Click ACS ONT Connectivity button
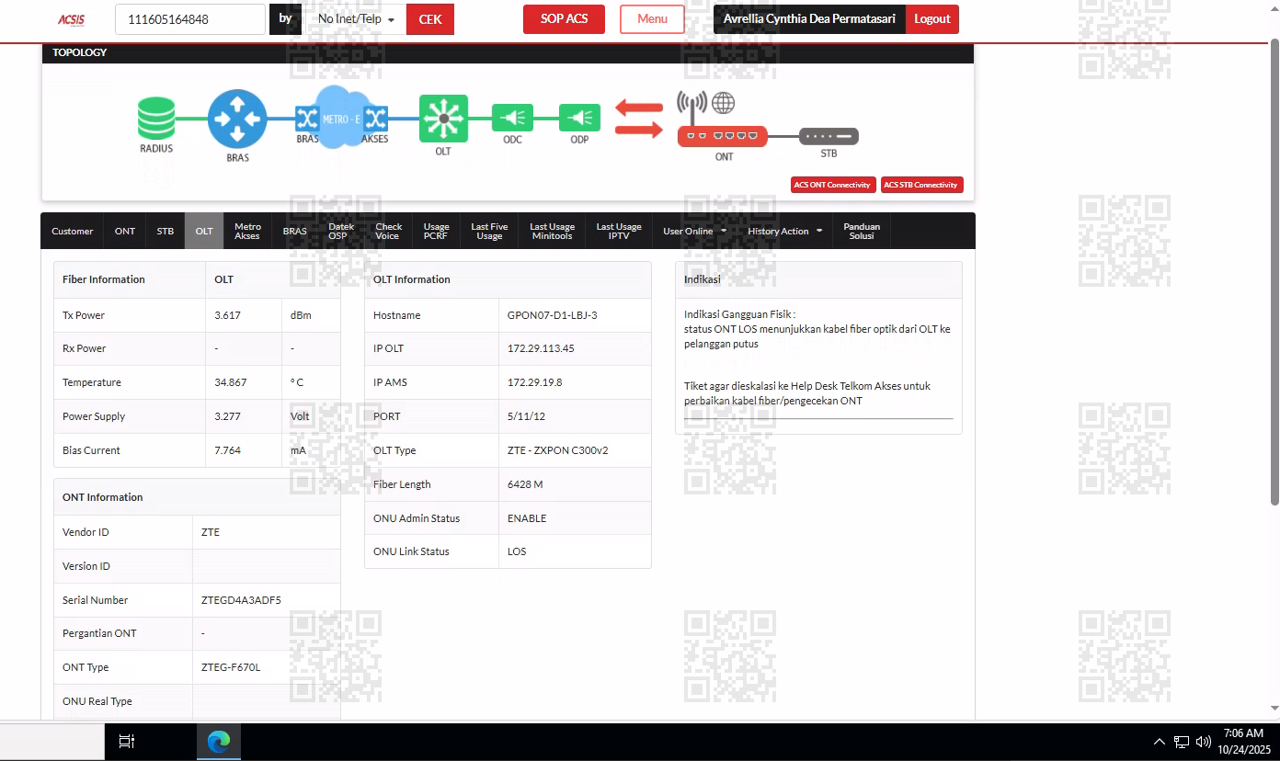The height and width of the screenshot is (761, 1280). coord(831,185)
